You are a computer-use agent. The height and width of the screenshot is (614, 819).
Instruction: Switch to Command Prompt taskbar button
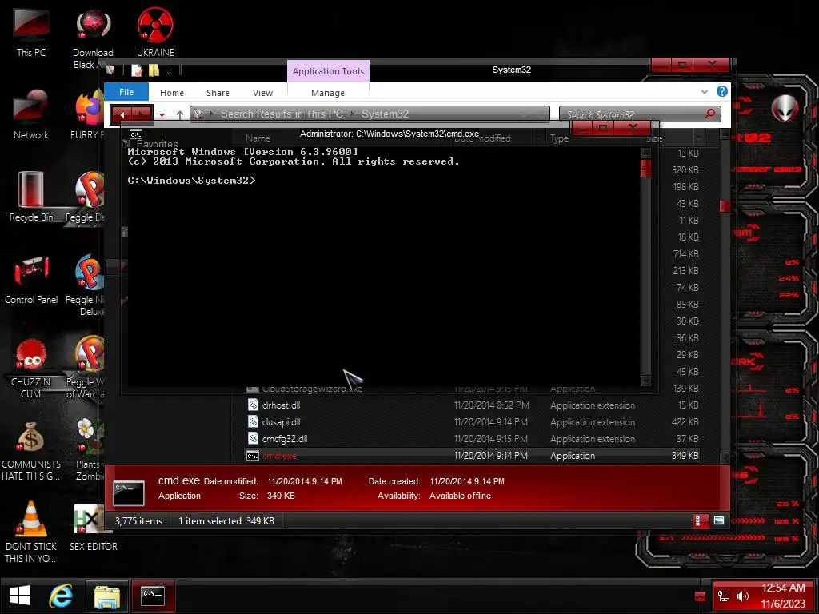[153, 596]
